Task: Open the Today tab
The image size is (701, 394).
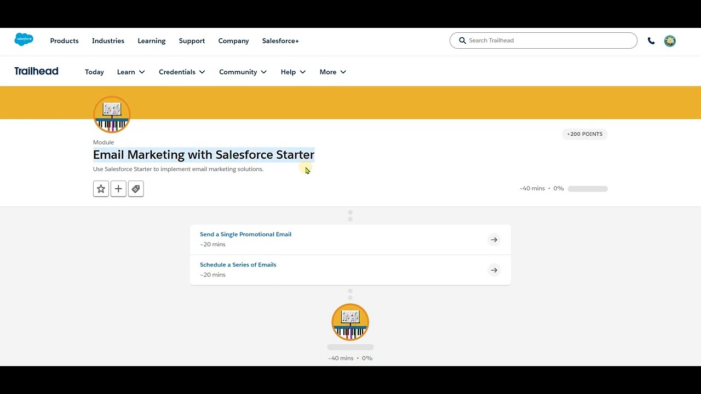Action: (94, 72)
